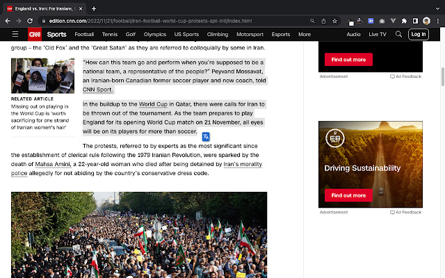Screen dimensions: 445x278
Task: Open the CNN site search
Action: pos(398,34)
